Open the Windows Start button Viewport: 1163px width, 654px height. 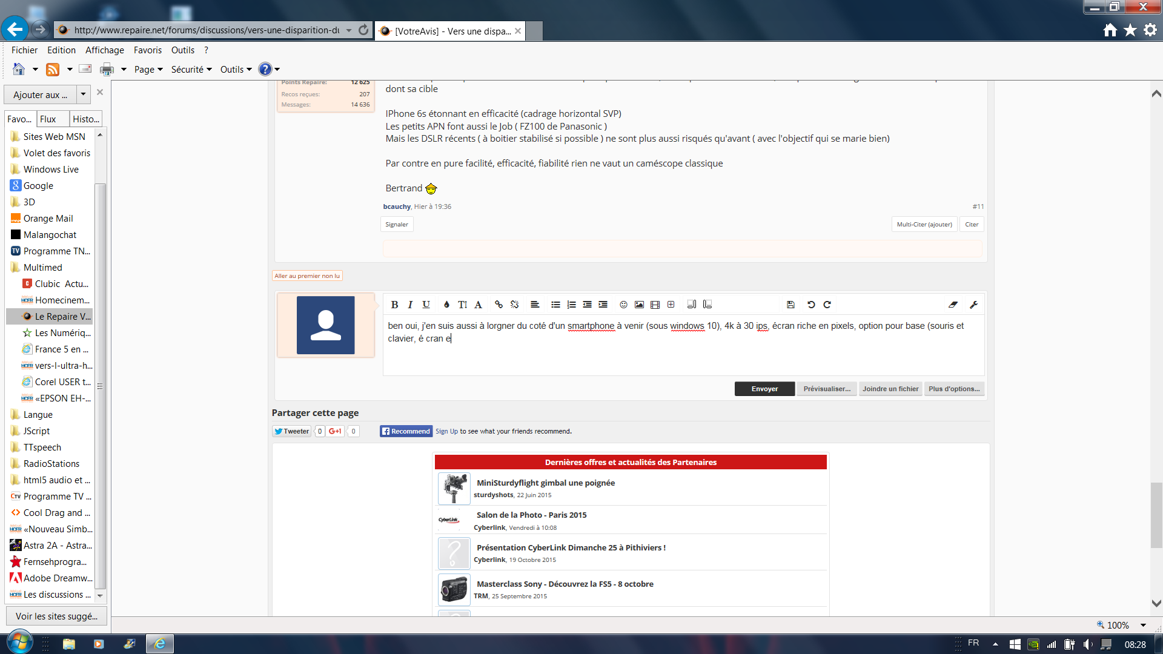click(19, 642)
